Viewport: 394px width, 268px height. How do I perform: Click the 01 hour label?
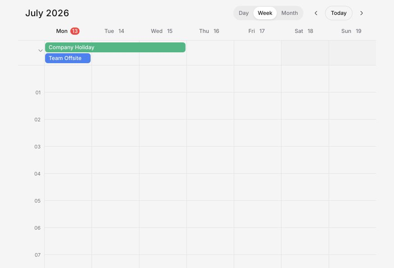38,92
